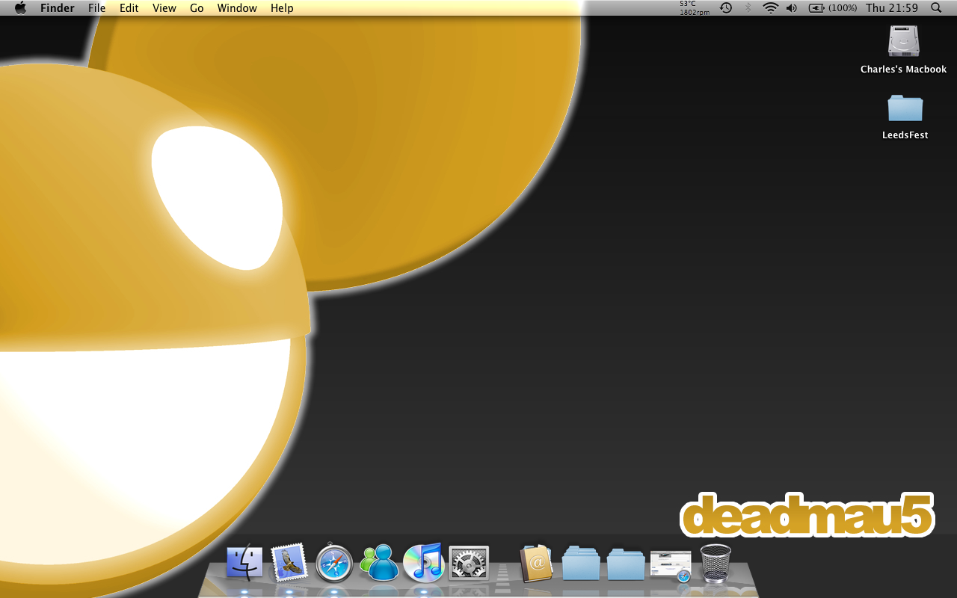Open System Preferences gears in Dock
Image resolution: width=957 pixels, height=598 pixels.
pos(469,563)
